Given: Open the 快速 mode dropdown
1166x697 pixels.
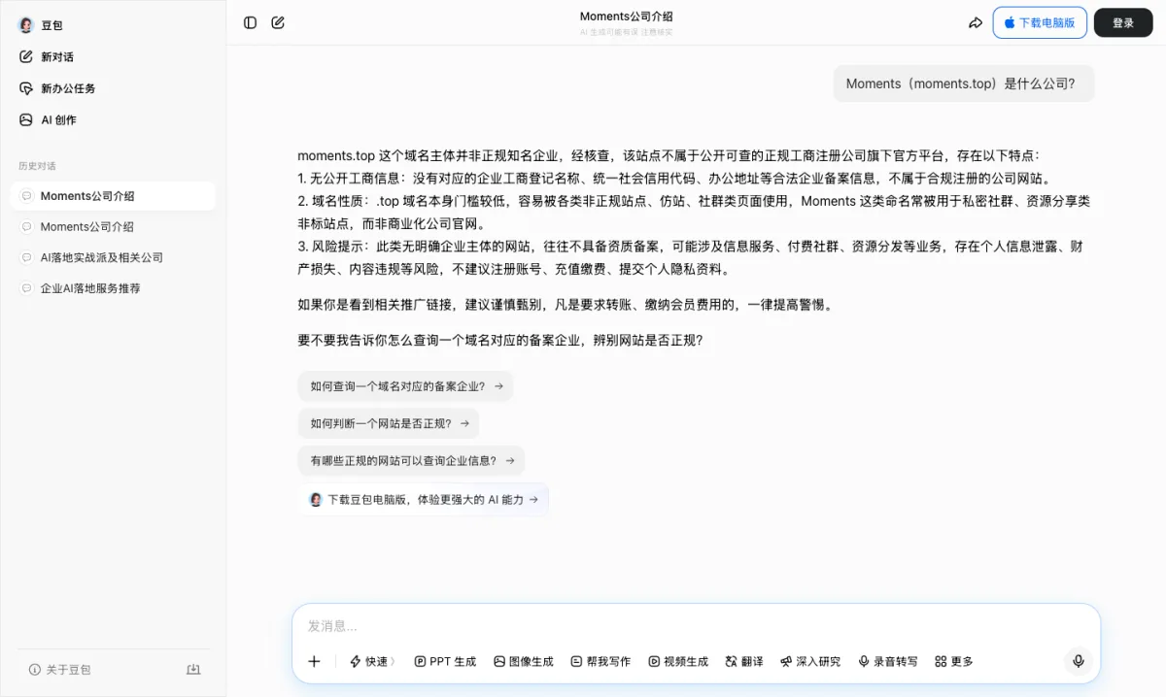Looking at the screenshot, I should point(372,661).
